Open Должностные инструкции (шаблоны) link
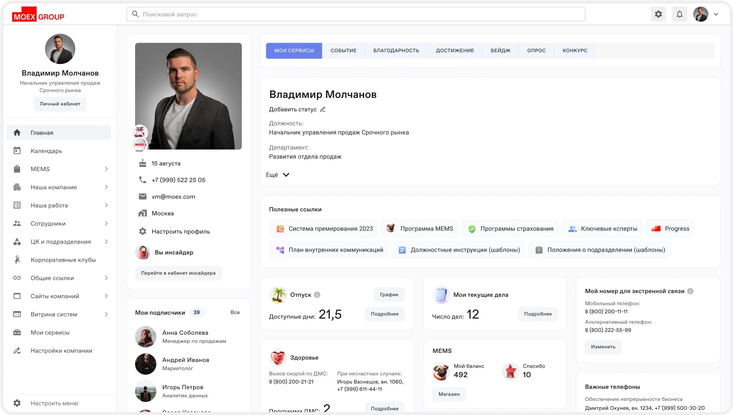The image size is (733, 415). coord(458,250)
